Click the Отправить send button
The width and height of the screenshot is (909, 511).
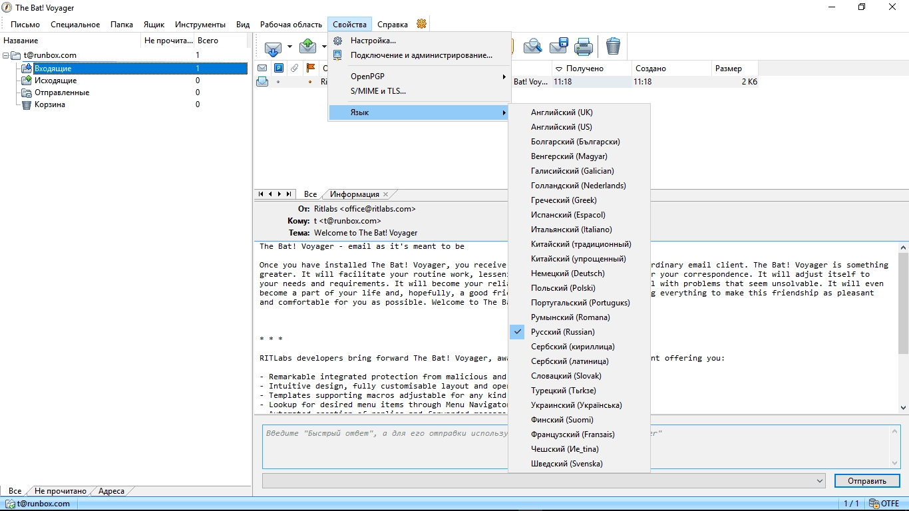867,481
